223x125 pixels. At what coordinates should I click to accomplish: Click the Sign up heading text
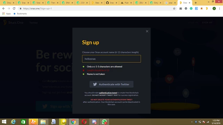91,42
